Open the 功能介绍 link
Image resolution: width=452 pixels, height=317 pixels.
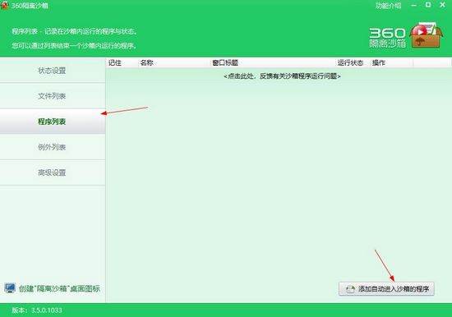[x=388, y=6]
